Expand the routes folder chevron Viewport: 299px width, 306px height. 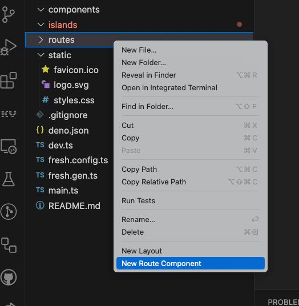[x=41, y=40]
